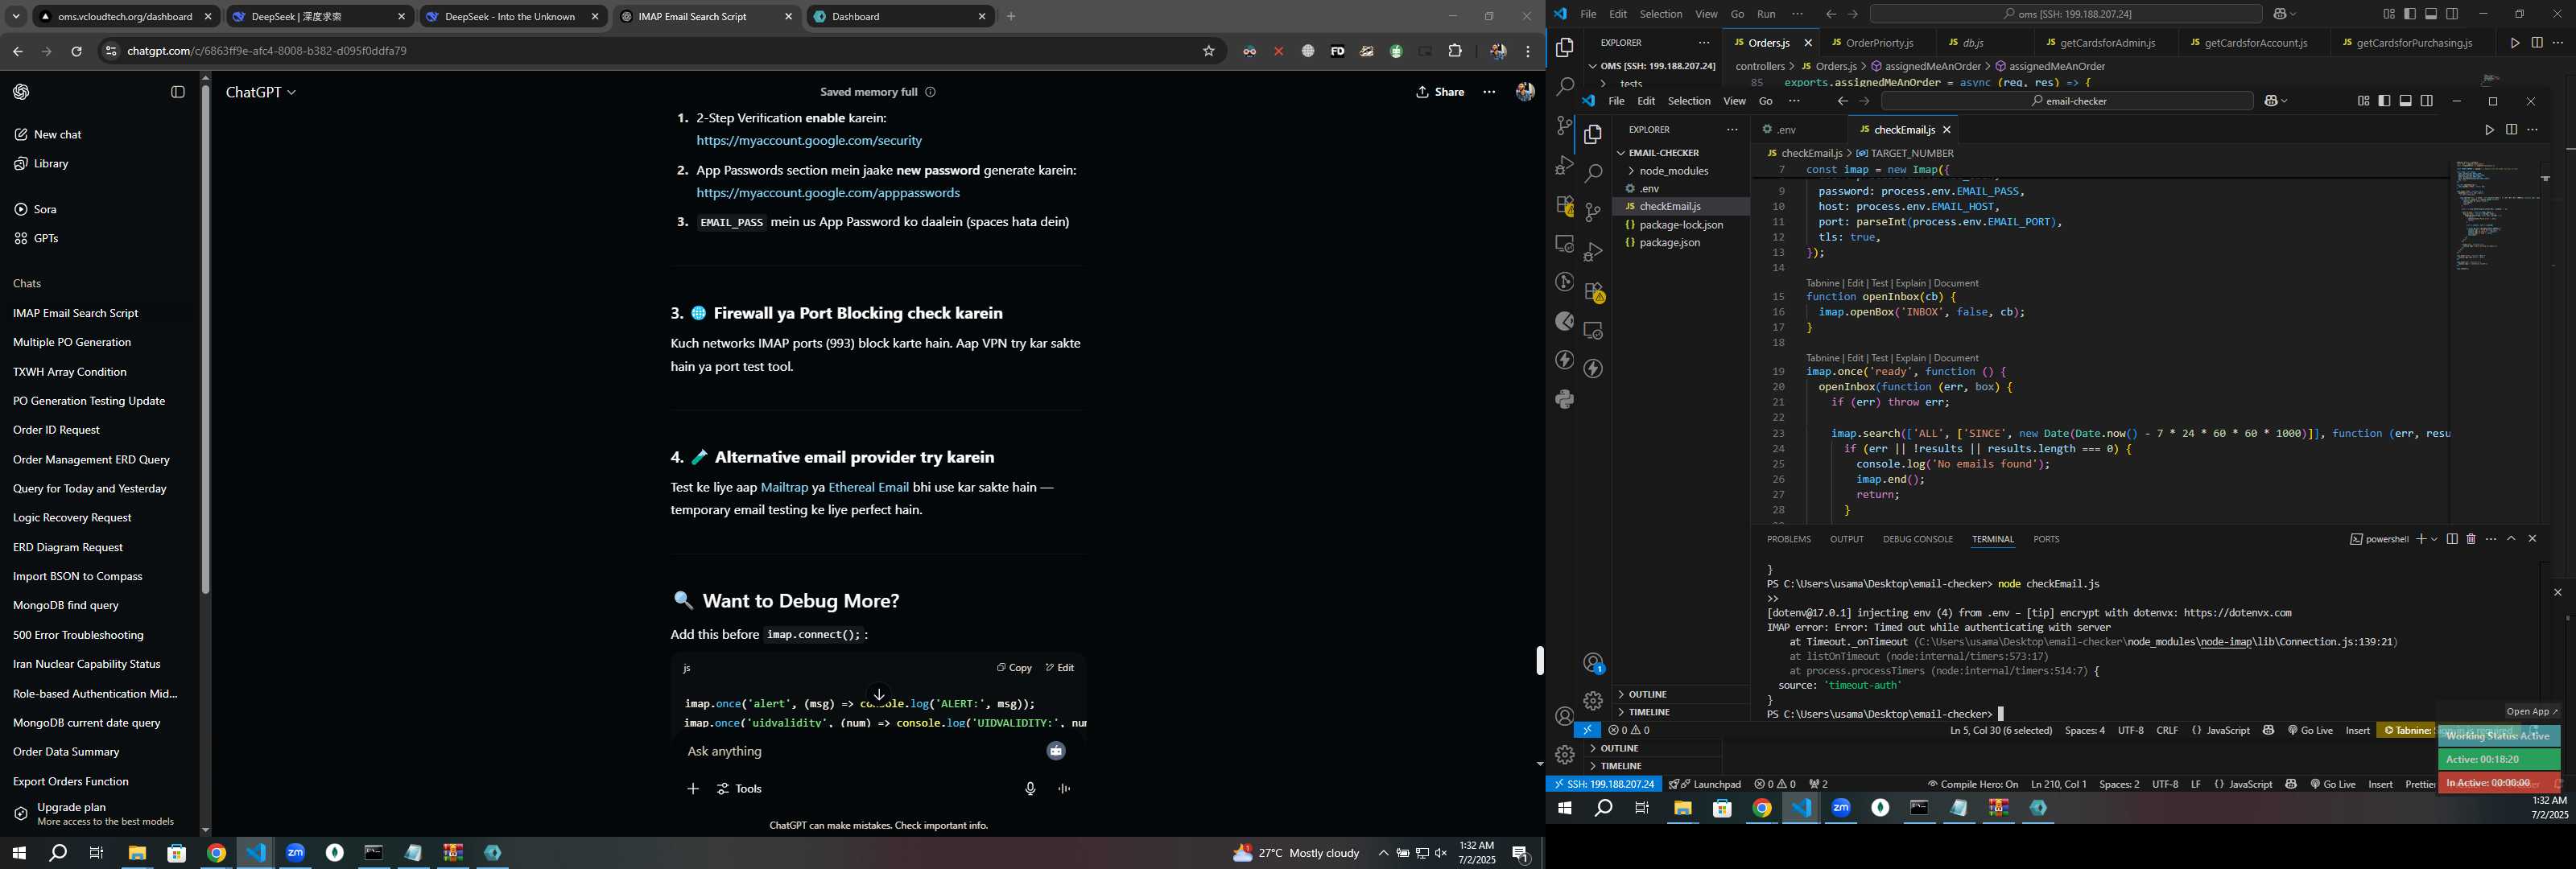Open the Ethereal Email link
Screen dimensions: 2576x869
coord(868,488)
